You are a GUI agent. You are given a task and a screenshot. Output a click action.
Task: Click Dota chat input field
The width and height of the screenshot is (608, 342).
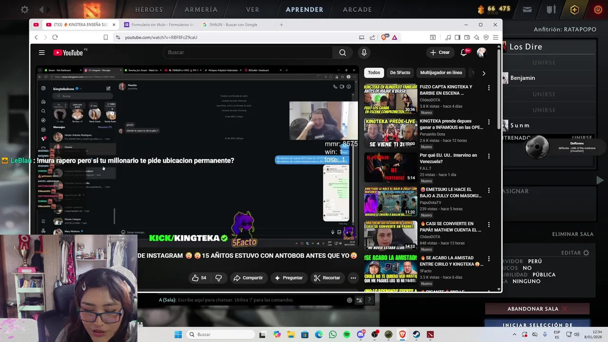point(250,300)
